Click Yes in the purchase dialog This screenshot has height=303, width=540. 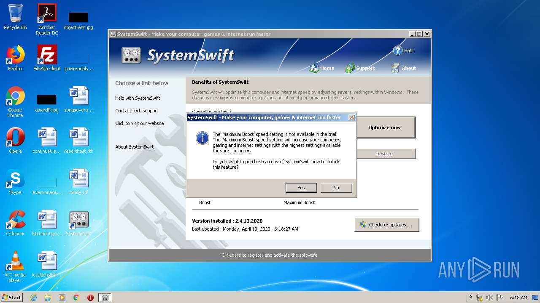pos(301,188)
